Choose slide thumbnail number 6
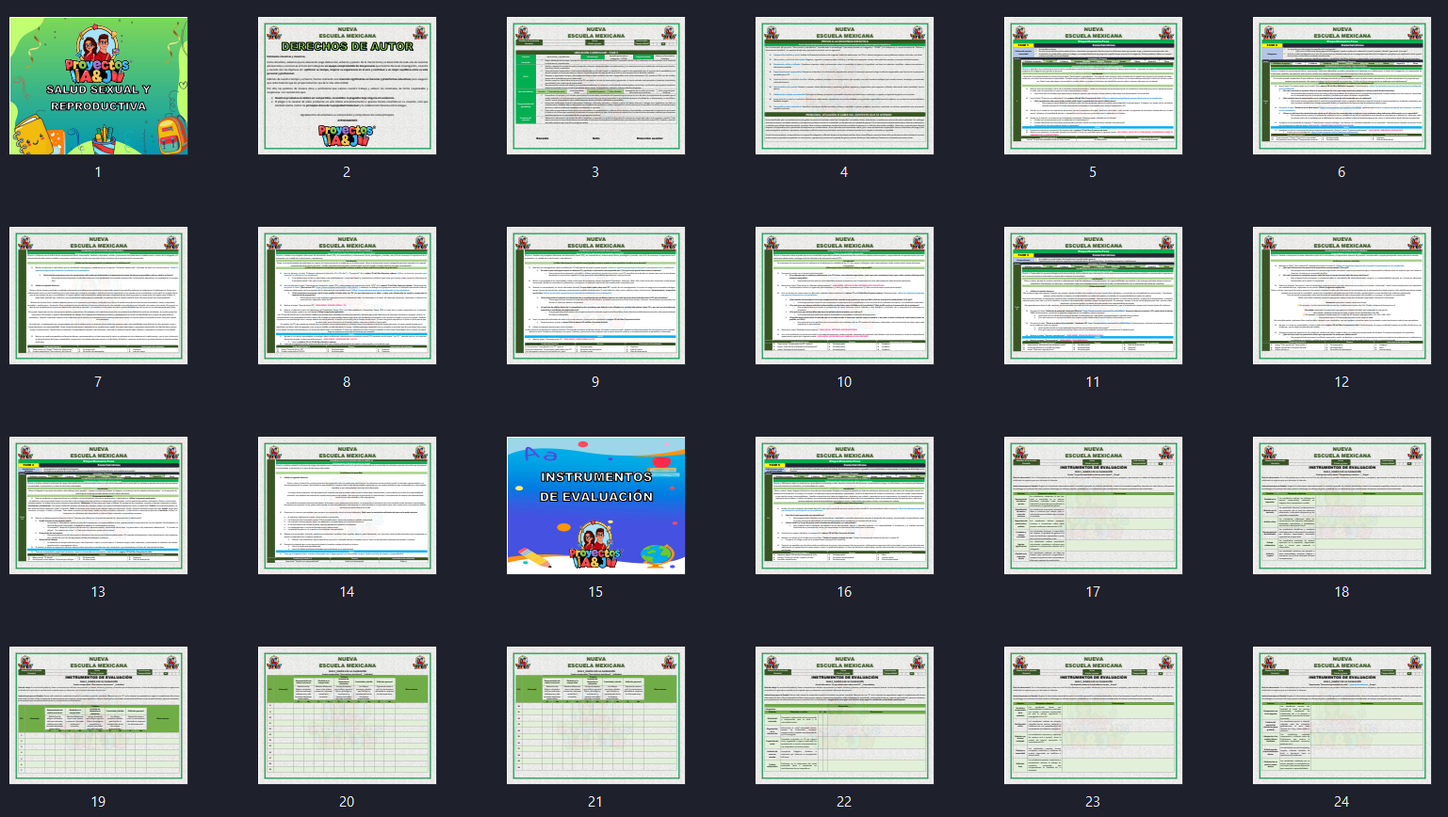1448x817 pixels. pyautogui.click(x=1342, y=86)
